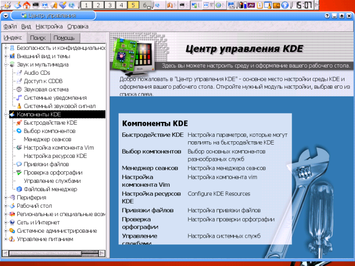Click the Быстродействие KDE rocket icon
The width and height of the screenshot is (355, 266).
tap(19, 122)
